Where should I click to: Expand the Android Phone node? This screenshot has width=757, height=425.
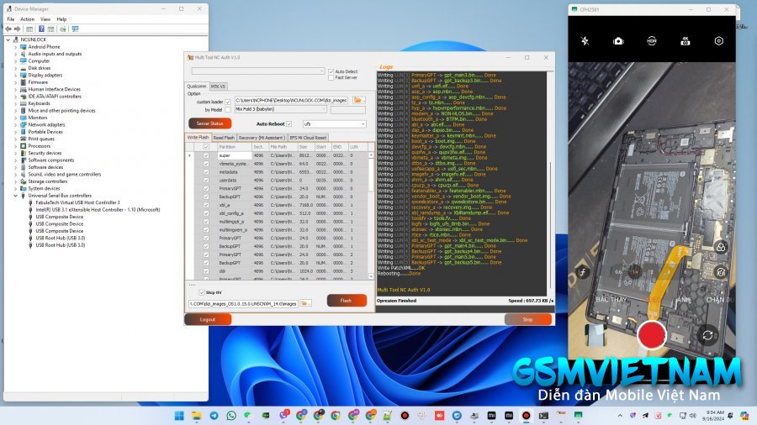(x=15, y=47)
